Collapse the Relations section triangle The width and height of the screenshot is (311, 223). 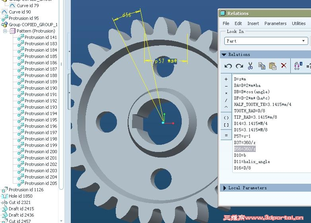224,55
